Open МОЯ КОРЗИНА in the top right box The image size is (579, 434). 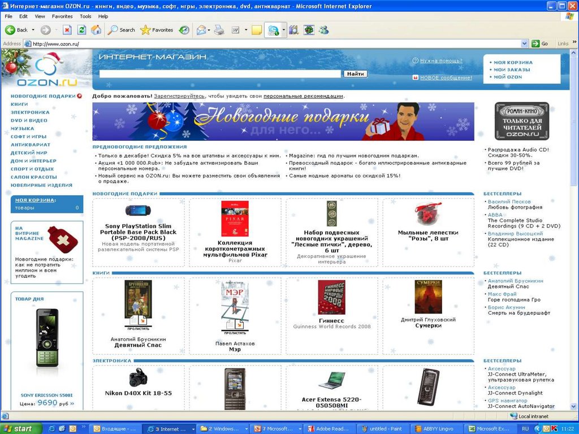tap(513, 62)
